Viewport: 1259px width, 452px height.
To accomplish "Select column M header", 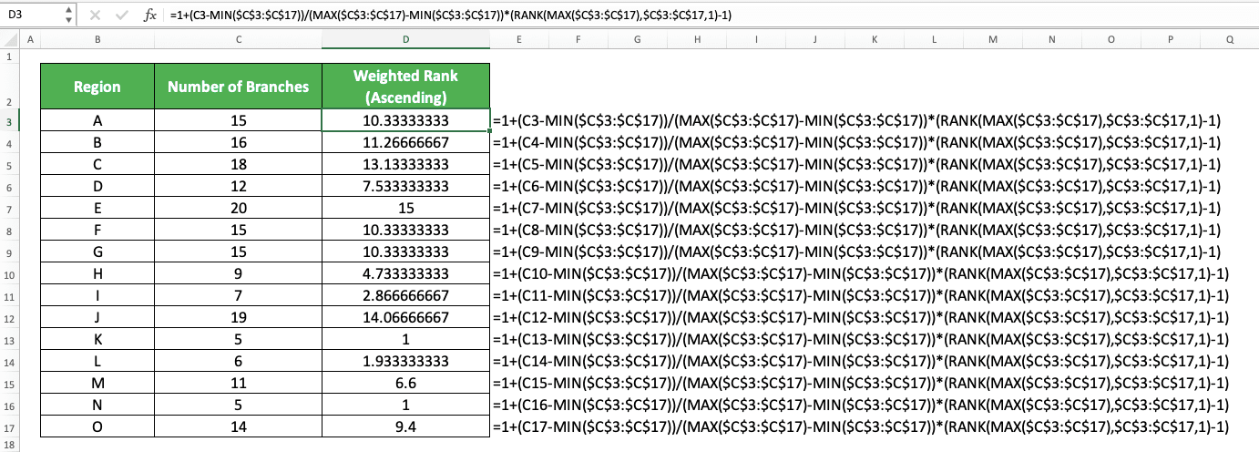I will (x=993, y=39).
